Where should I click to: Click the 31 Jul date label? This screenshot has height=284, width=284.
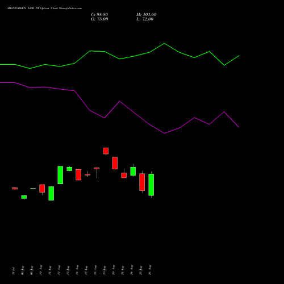[x=14, y=271]
